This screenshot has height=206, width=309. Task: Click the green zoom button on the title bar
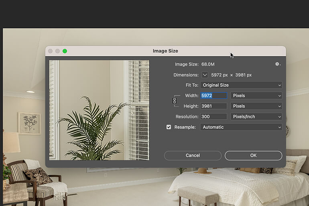point(65,51)
